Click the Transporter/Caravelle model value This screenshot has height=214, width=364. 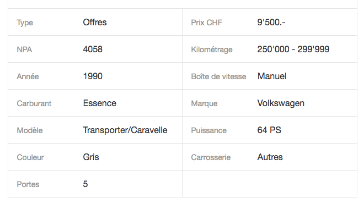pyautogui.click(x=125, y=130)
